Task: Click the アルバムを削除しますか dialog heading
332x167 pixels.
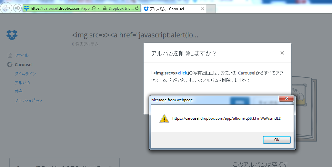Action: point(184,53)
